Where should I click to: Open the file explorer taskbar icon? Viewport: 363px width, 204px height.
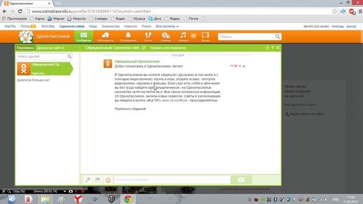coord(45,199)
